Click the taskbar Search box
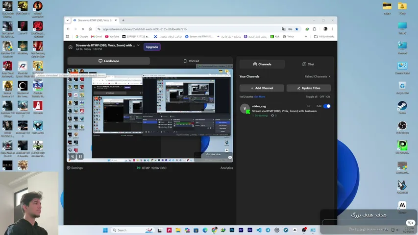418x235 pixels. coord(132,230)
